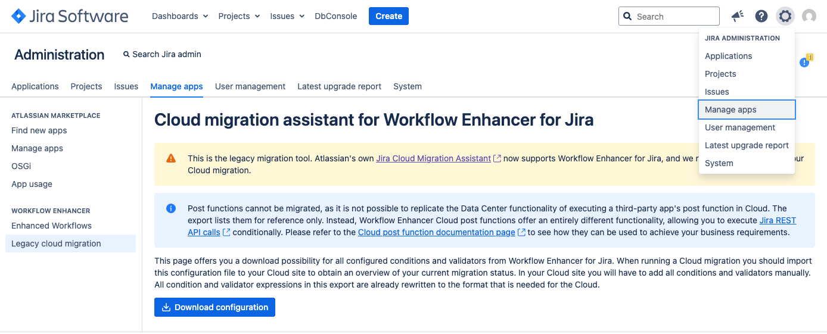Click the top Search input field

(x=669, y=16)
